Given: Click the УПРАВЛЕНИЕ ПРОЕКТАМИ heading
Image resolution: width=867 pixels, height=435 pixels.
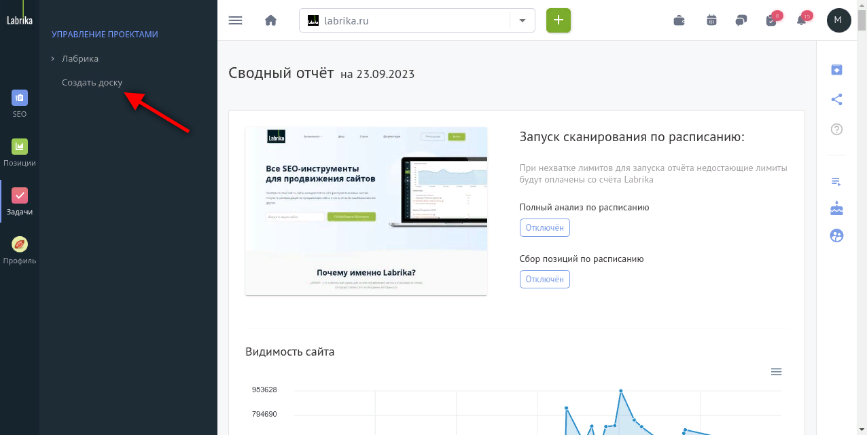Looking at the screenshot, I should (105, 34).
